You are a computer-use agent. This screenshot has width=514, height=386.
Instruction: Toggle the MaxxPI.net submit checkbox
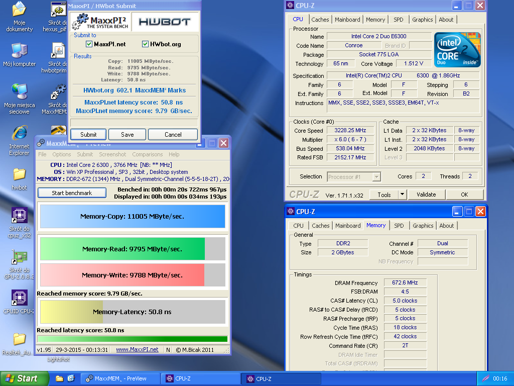[x=89, y=44]
